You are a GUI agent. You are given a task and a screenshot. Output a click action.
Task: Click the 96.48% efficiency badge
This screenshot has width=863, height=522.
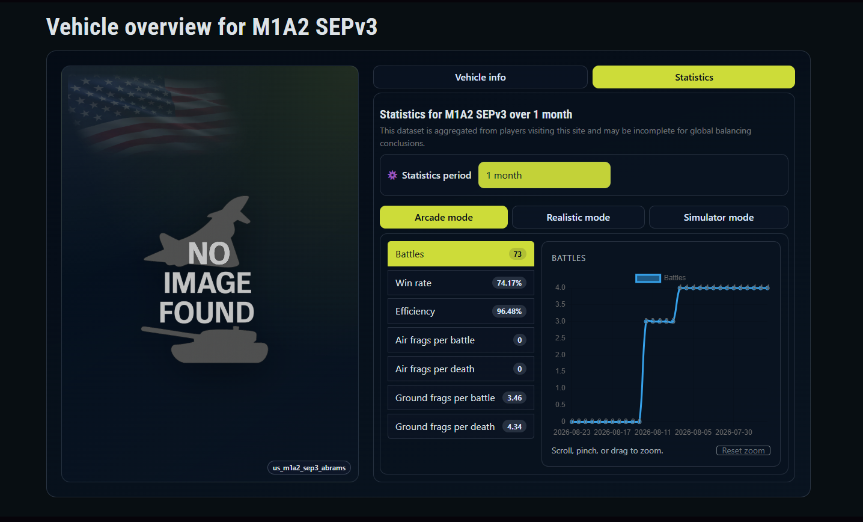(509, 311)
